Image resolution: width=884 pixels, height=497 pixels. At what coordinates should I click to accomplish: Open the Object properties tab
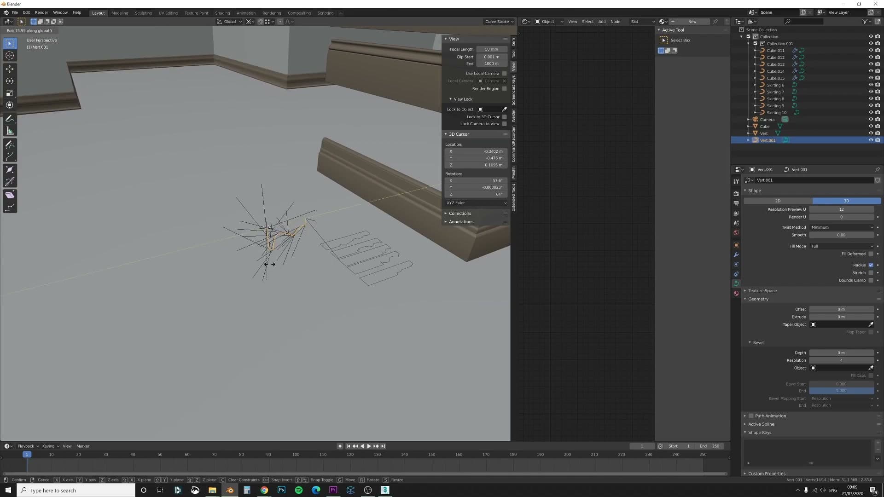(x=736, y=245)
